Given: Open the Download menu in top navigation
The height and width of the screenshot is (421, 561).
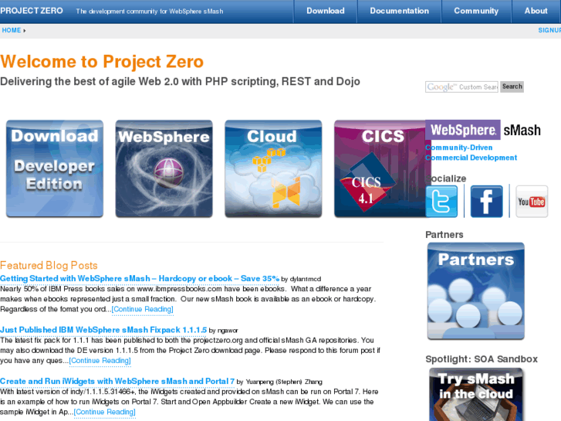Looking at the screenshot, I should (326, 11).
